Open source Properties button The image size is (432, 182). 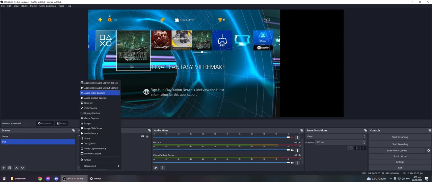pyautogui.click(x=45, y=123)
